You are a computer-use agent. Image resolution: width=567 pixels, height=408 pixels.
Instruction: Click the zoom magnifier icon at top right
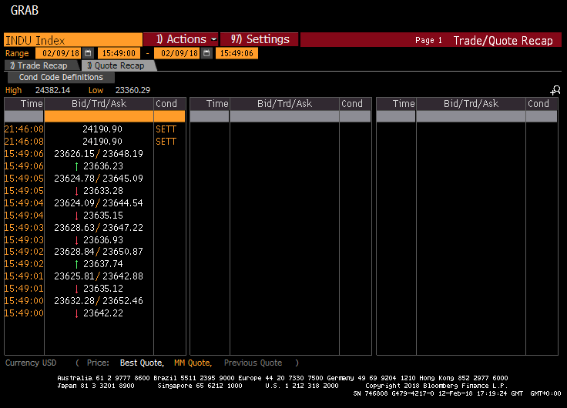[x=555, y=90]
